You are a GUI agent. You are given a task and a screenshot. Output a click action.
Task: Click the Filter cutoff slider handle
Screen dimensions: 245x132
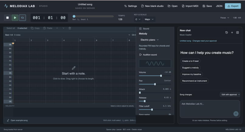[x=152, y=110]
